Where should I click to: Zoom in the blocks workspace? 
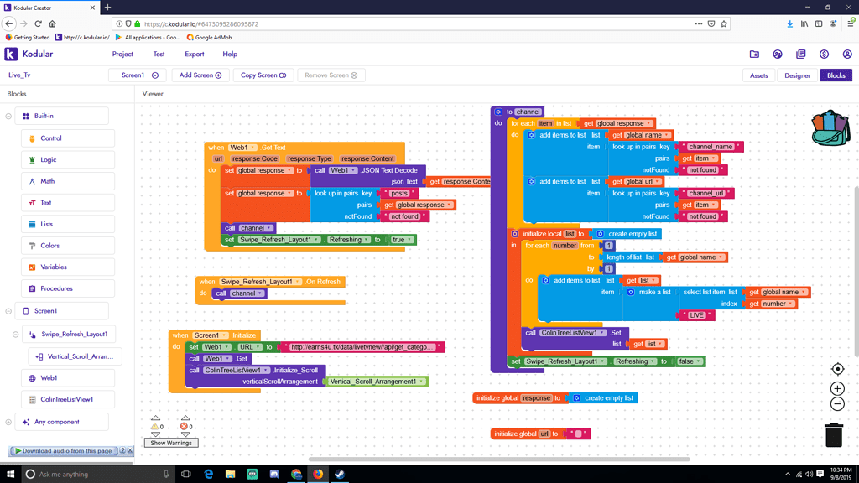tap(837, 388)
